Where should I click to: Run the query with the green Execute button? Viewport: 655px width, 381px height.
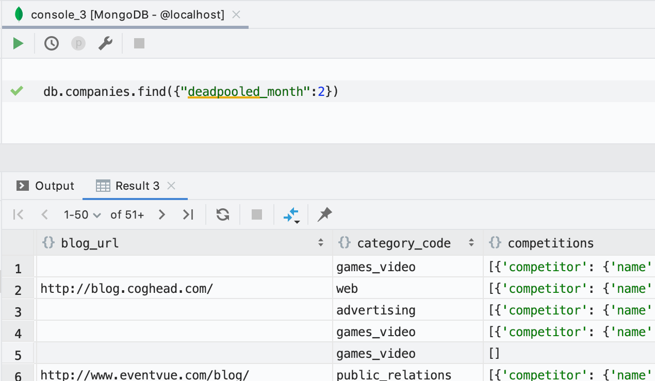19,43
